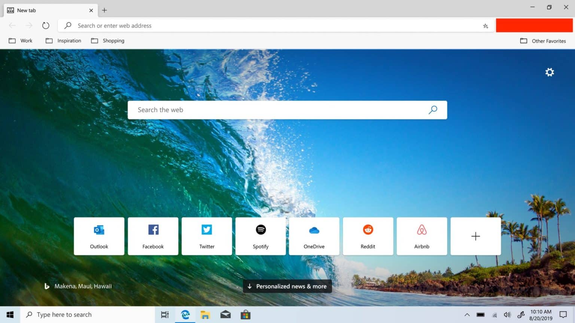Screen dimensions: 575x323
Task: Open the OneDrive shortcut tile
Action: pyautogui.click(x=314, y=236)
